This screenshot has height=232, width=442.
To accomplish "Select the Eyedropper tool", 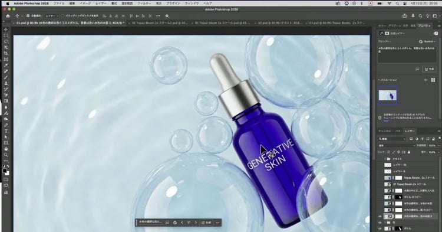I will tap(6, 65).
